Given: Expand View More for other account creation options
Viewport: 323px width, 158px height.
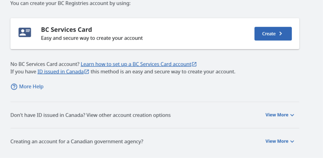Looking at the screenshot, I should point(279,115).
